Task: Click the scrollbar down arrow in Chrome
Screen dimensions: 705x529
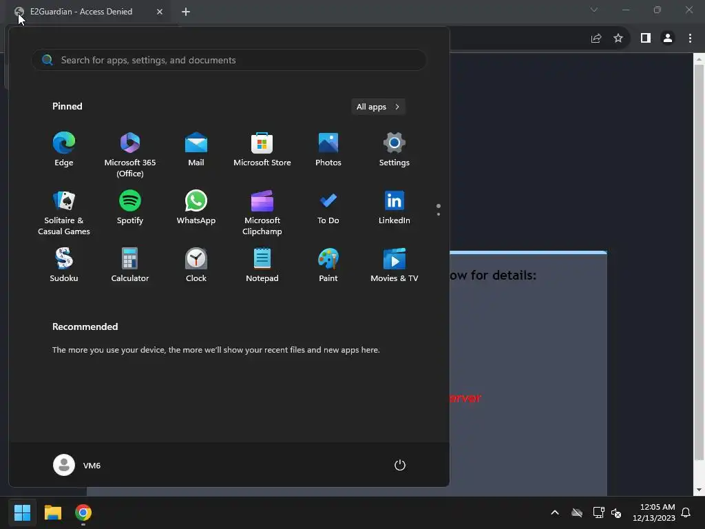Action: pyautogui.click(x=699, y=490)
